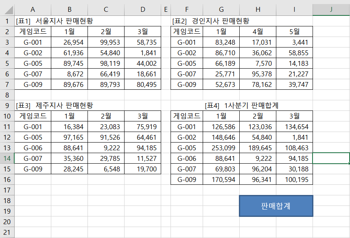
Task: Select the [표3] 제주지사 판매현황 title cell
Action: pos(54,105)
